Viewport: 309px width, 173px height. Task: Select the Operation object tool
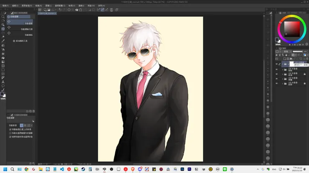coord(3,25)
